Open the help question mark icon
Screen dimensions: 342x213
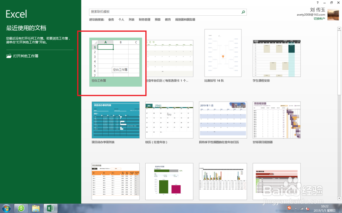click(x=318, y=3)
